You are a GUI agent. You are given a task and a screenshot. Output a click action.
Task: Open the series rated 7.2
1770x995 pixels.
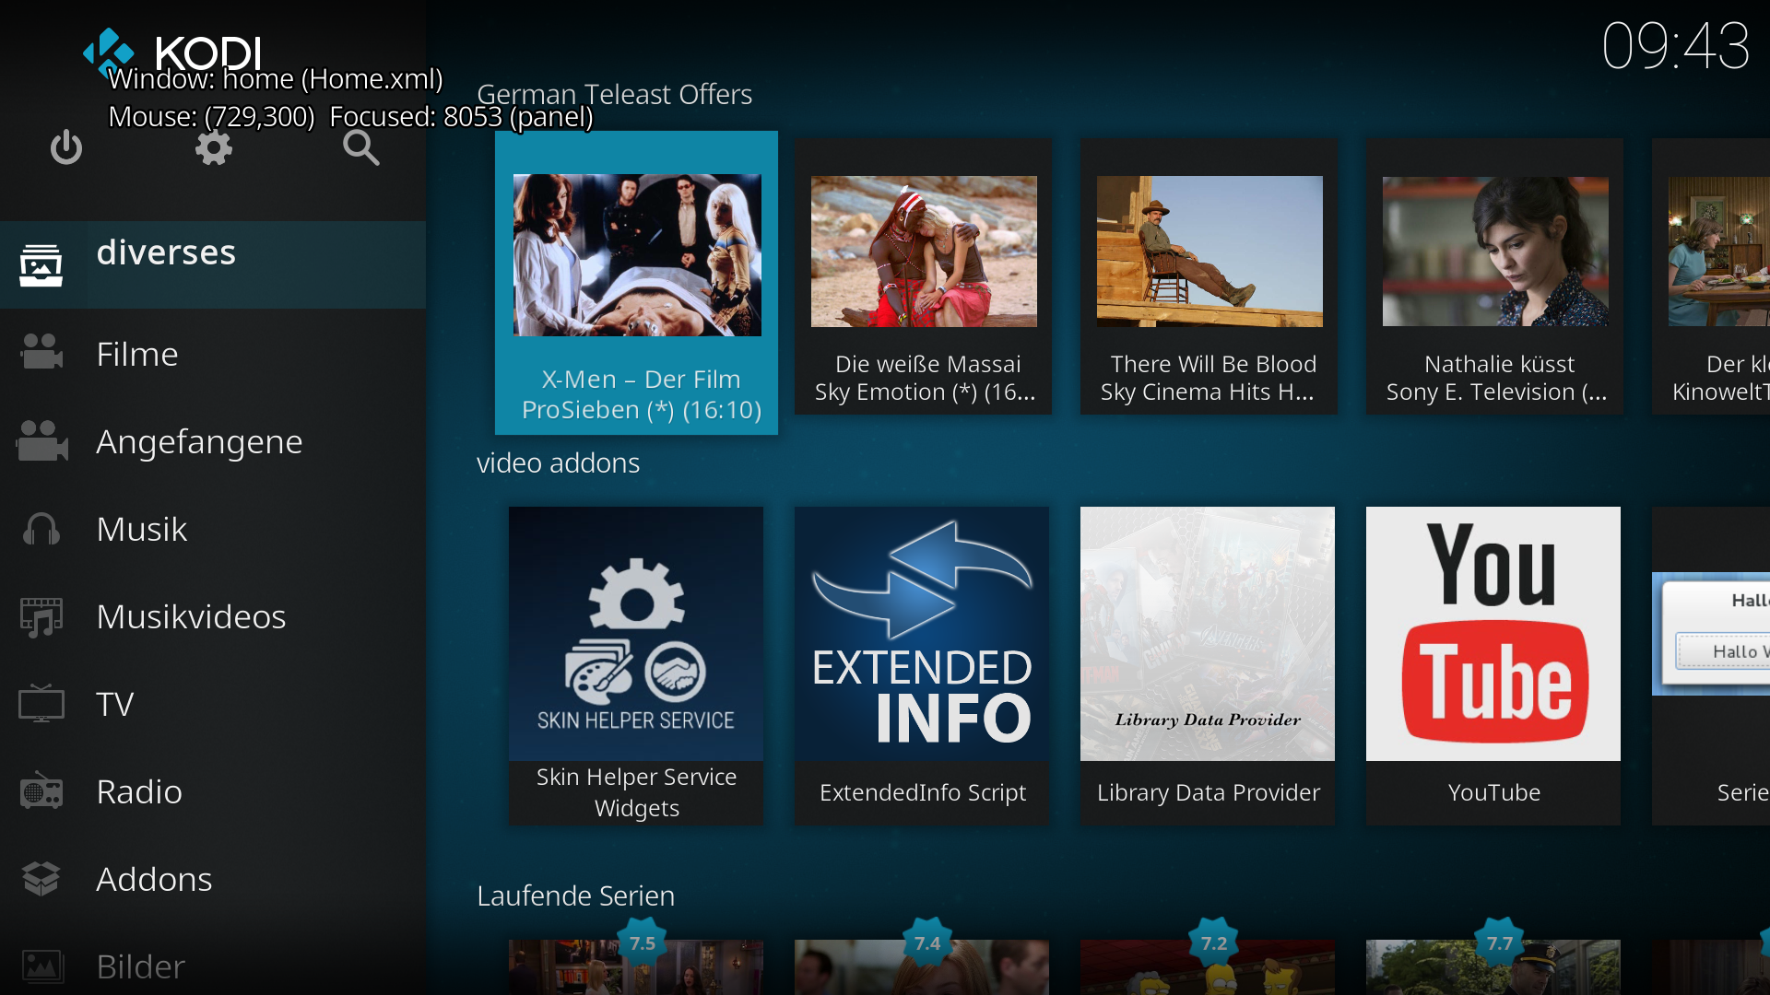click(x=1208, y=967)
